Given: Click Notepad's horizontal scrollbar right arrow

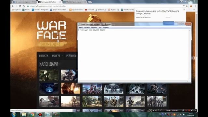Looking at the screenshot, I should pyautogui.click(x=188, y=81).
